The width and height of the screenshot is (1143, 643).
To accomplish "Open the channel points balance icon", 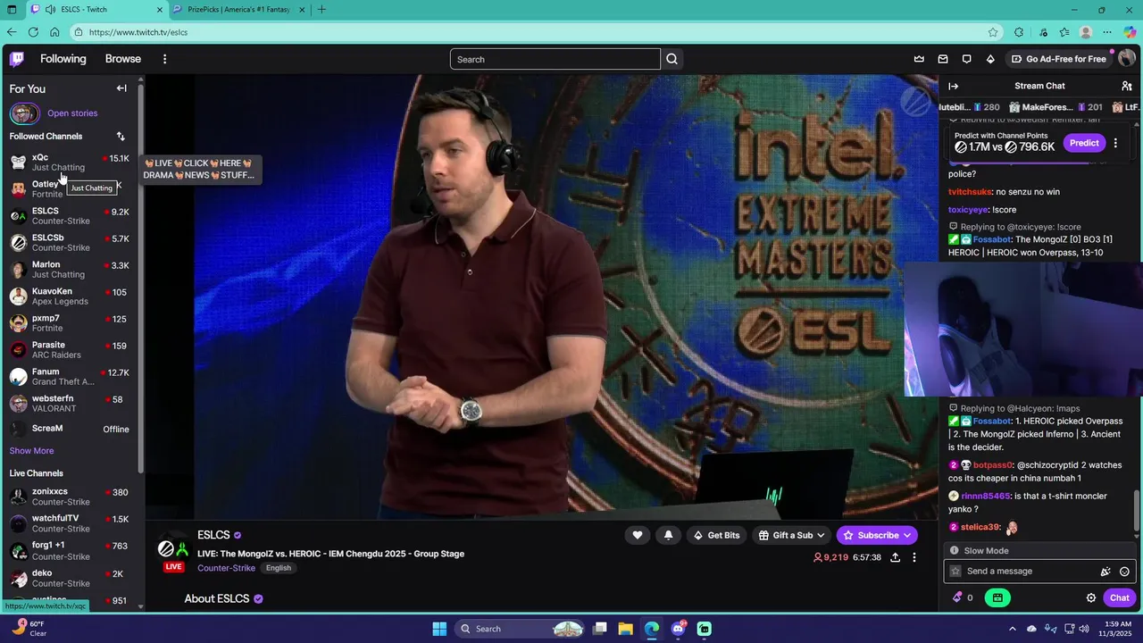I will 963,597.
